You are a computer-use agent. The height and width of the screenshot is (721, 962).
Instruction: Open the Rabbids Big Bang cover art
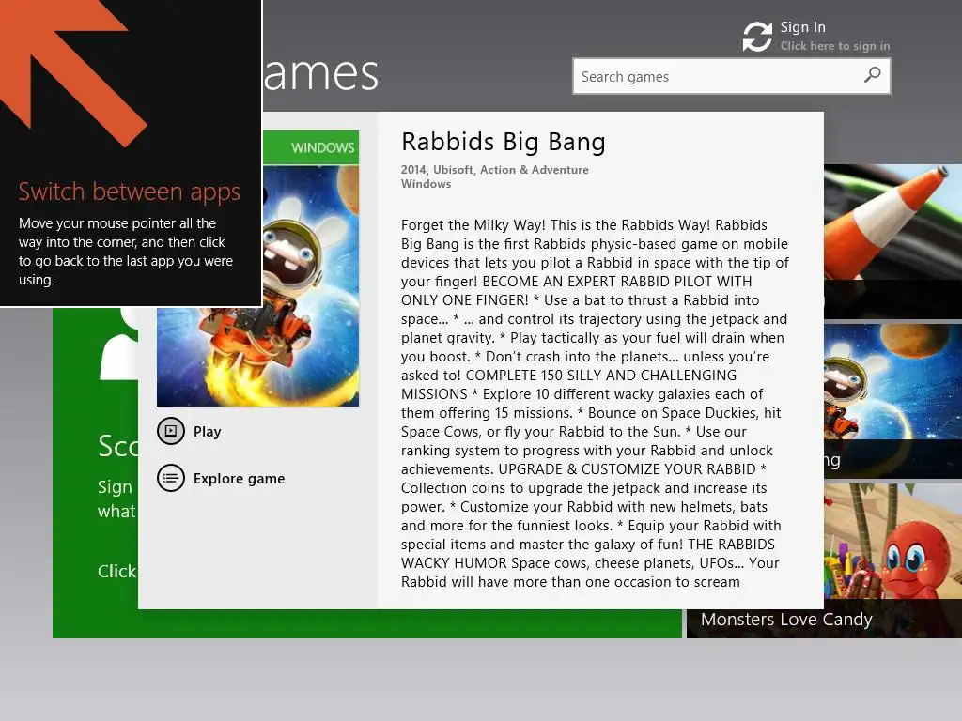coord(257,268)
